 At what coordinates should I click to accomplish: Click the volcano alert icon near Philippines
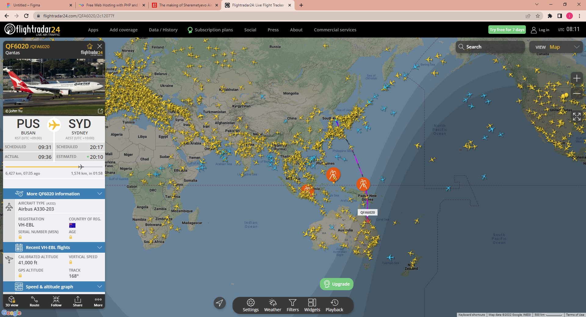pyautogui.click(x=333, y=175)
